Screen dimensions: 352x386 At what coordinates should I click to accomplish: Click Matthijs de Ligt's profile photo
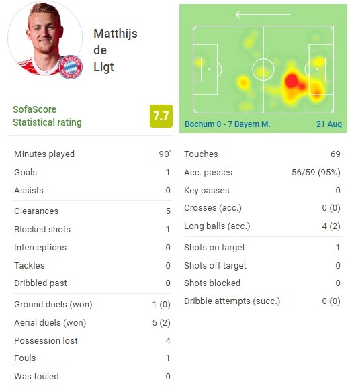pos(45,38)
